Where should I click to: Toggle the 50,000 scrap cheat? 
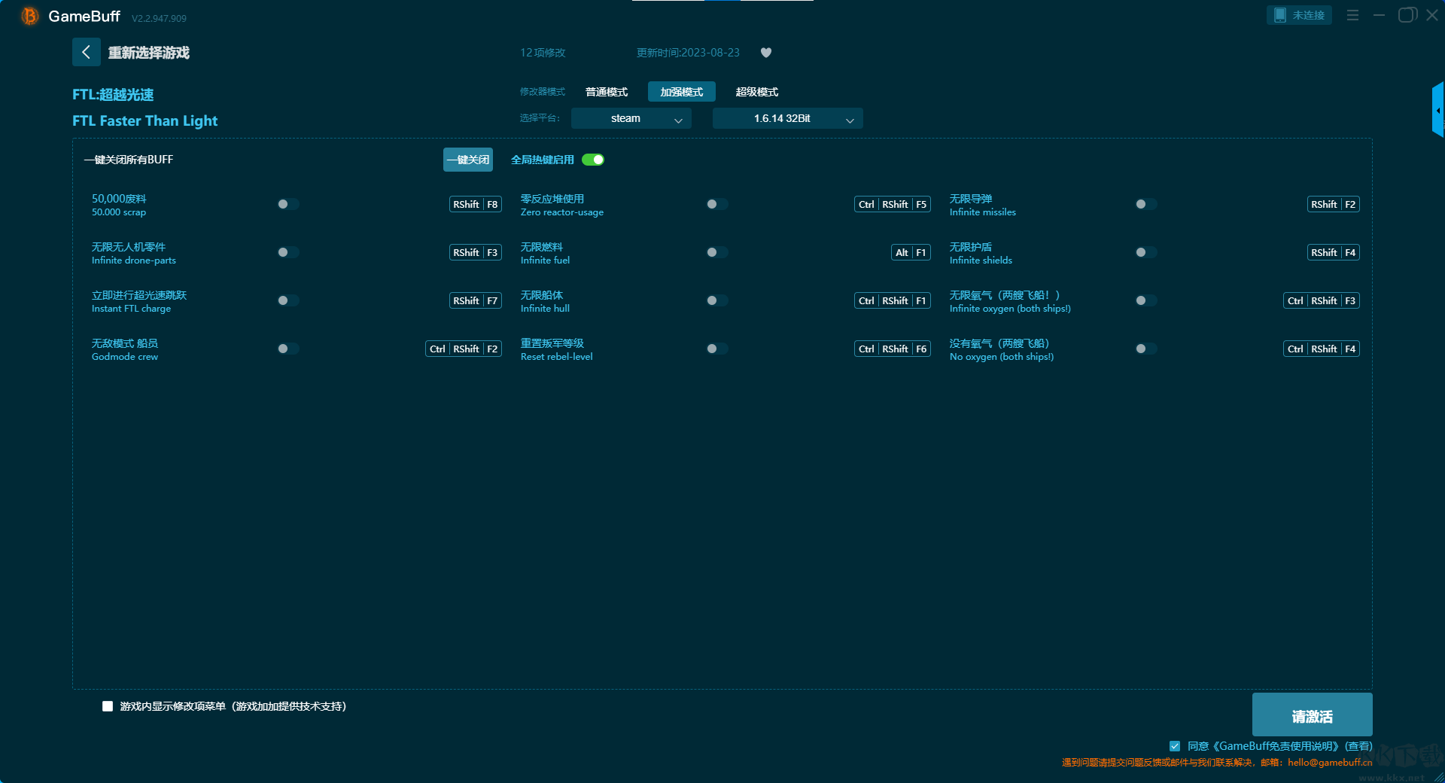pyautogui.click(x=288, y=204)
